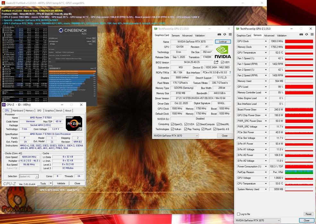Take a screenshot in the GPU-Z Graphics Card window
316x224 pixels.
(x=219, y=34)
